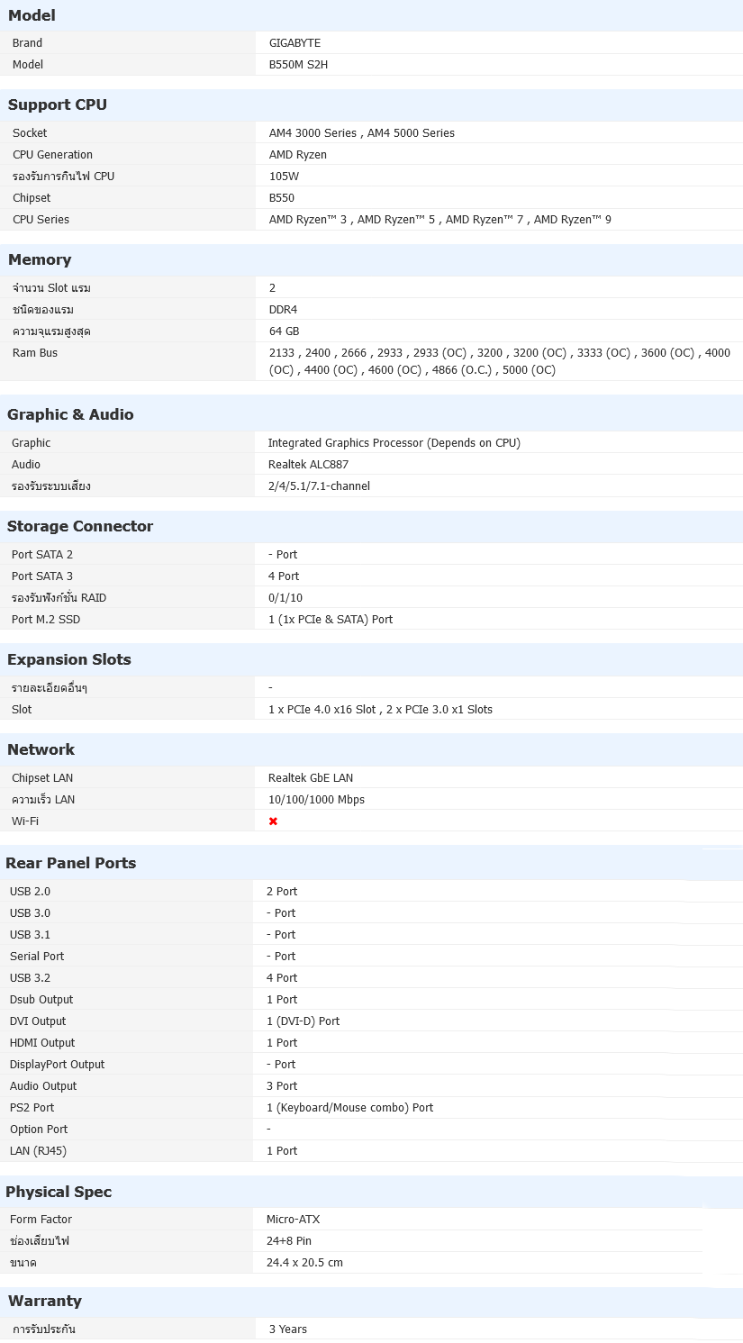Click the 'AMD Ryzen™ 3 , AMD Ryzen™ 5' series value

point(353,220)
